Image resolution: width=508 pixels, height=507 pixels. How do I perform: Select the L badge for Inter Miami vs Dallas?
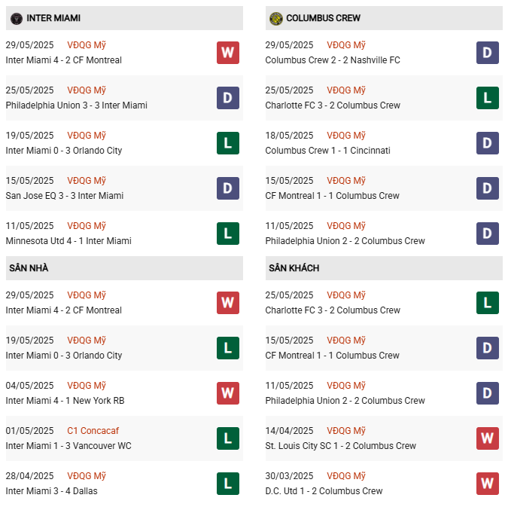228,484
